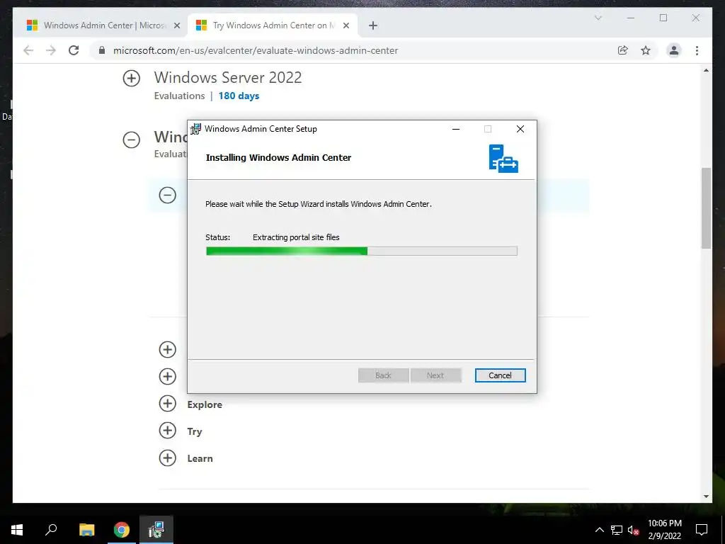Click the installer icon in taskbar
This screenshot has width=725, height=544.
pyautogui.click(x=156, y=530)
